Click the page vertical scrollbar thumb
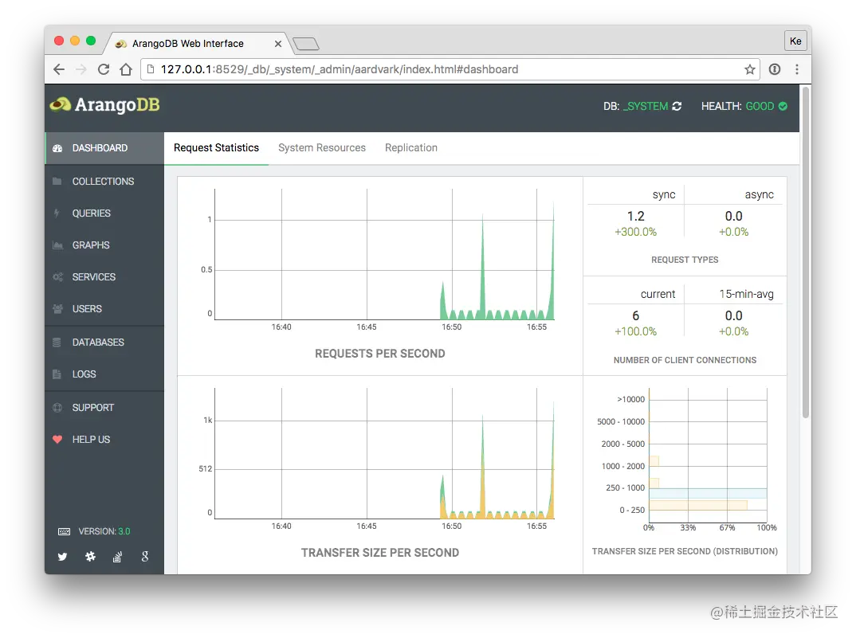856x638 pixels. [x=805, y=252]
